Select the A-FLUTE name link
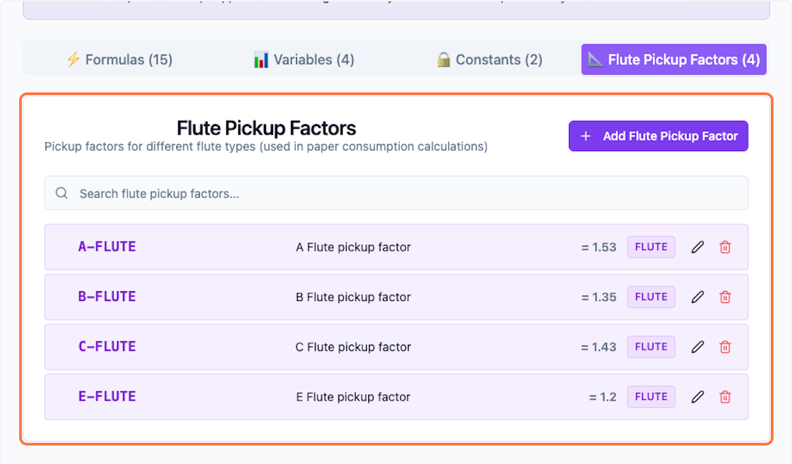 (107, 247)
